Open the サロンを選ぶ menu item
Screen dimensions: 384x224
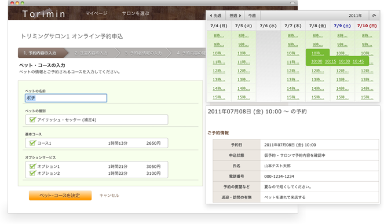coord(136,13)
